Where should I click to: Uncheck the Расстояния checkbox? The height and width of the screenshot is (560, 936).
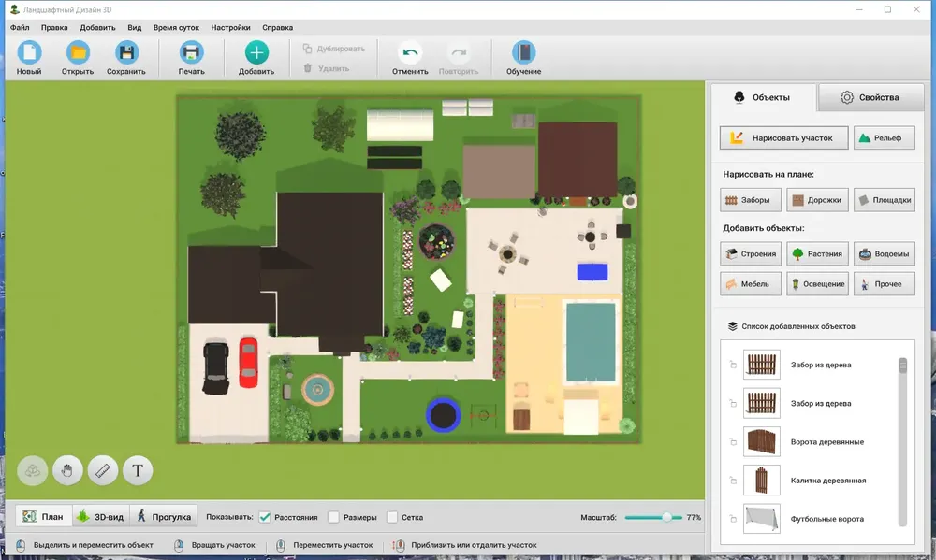pyautogui.click(x=265, y=517)
